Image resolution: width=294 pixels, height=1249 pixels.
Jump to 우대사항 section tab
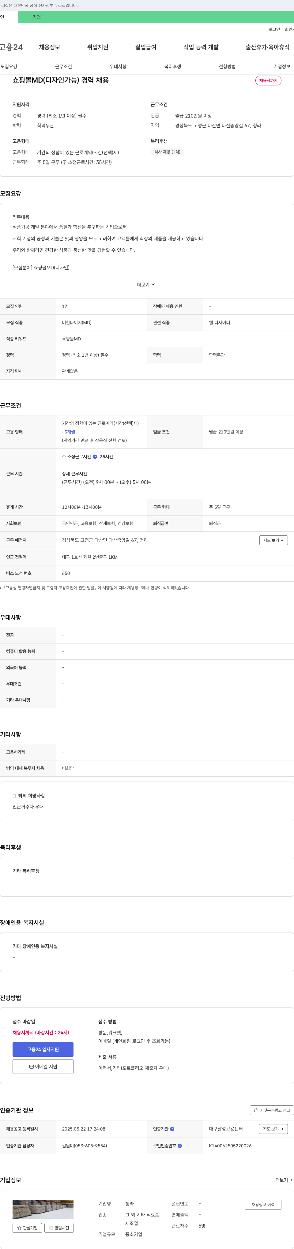(118, 66)
